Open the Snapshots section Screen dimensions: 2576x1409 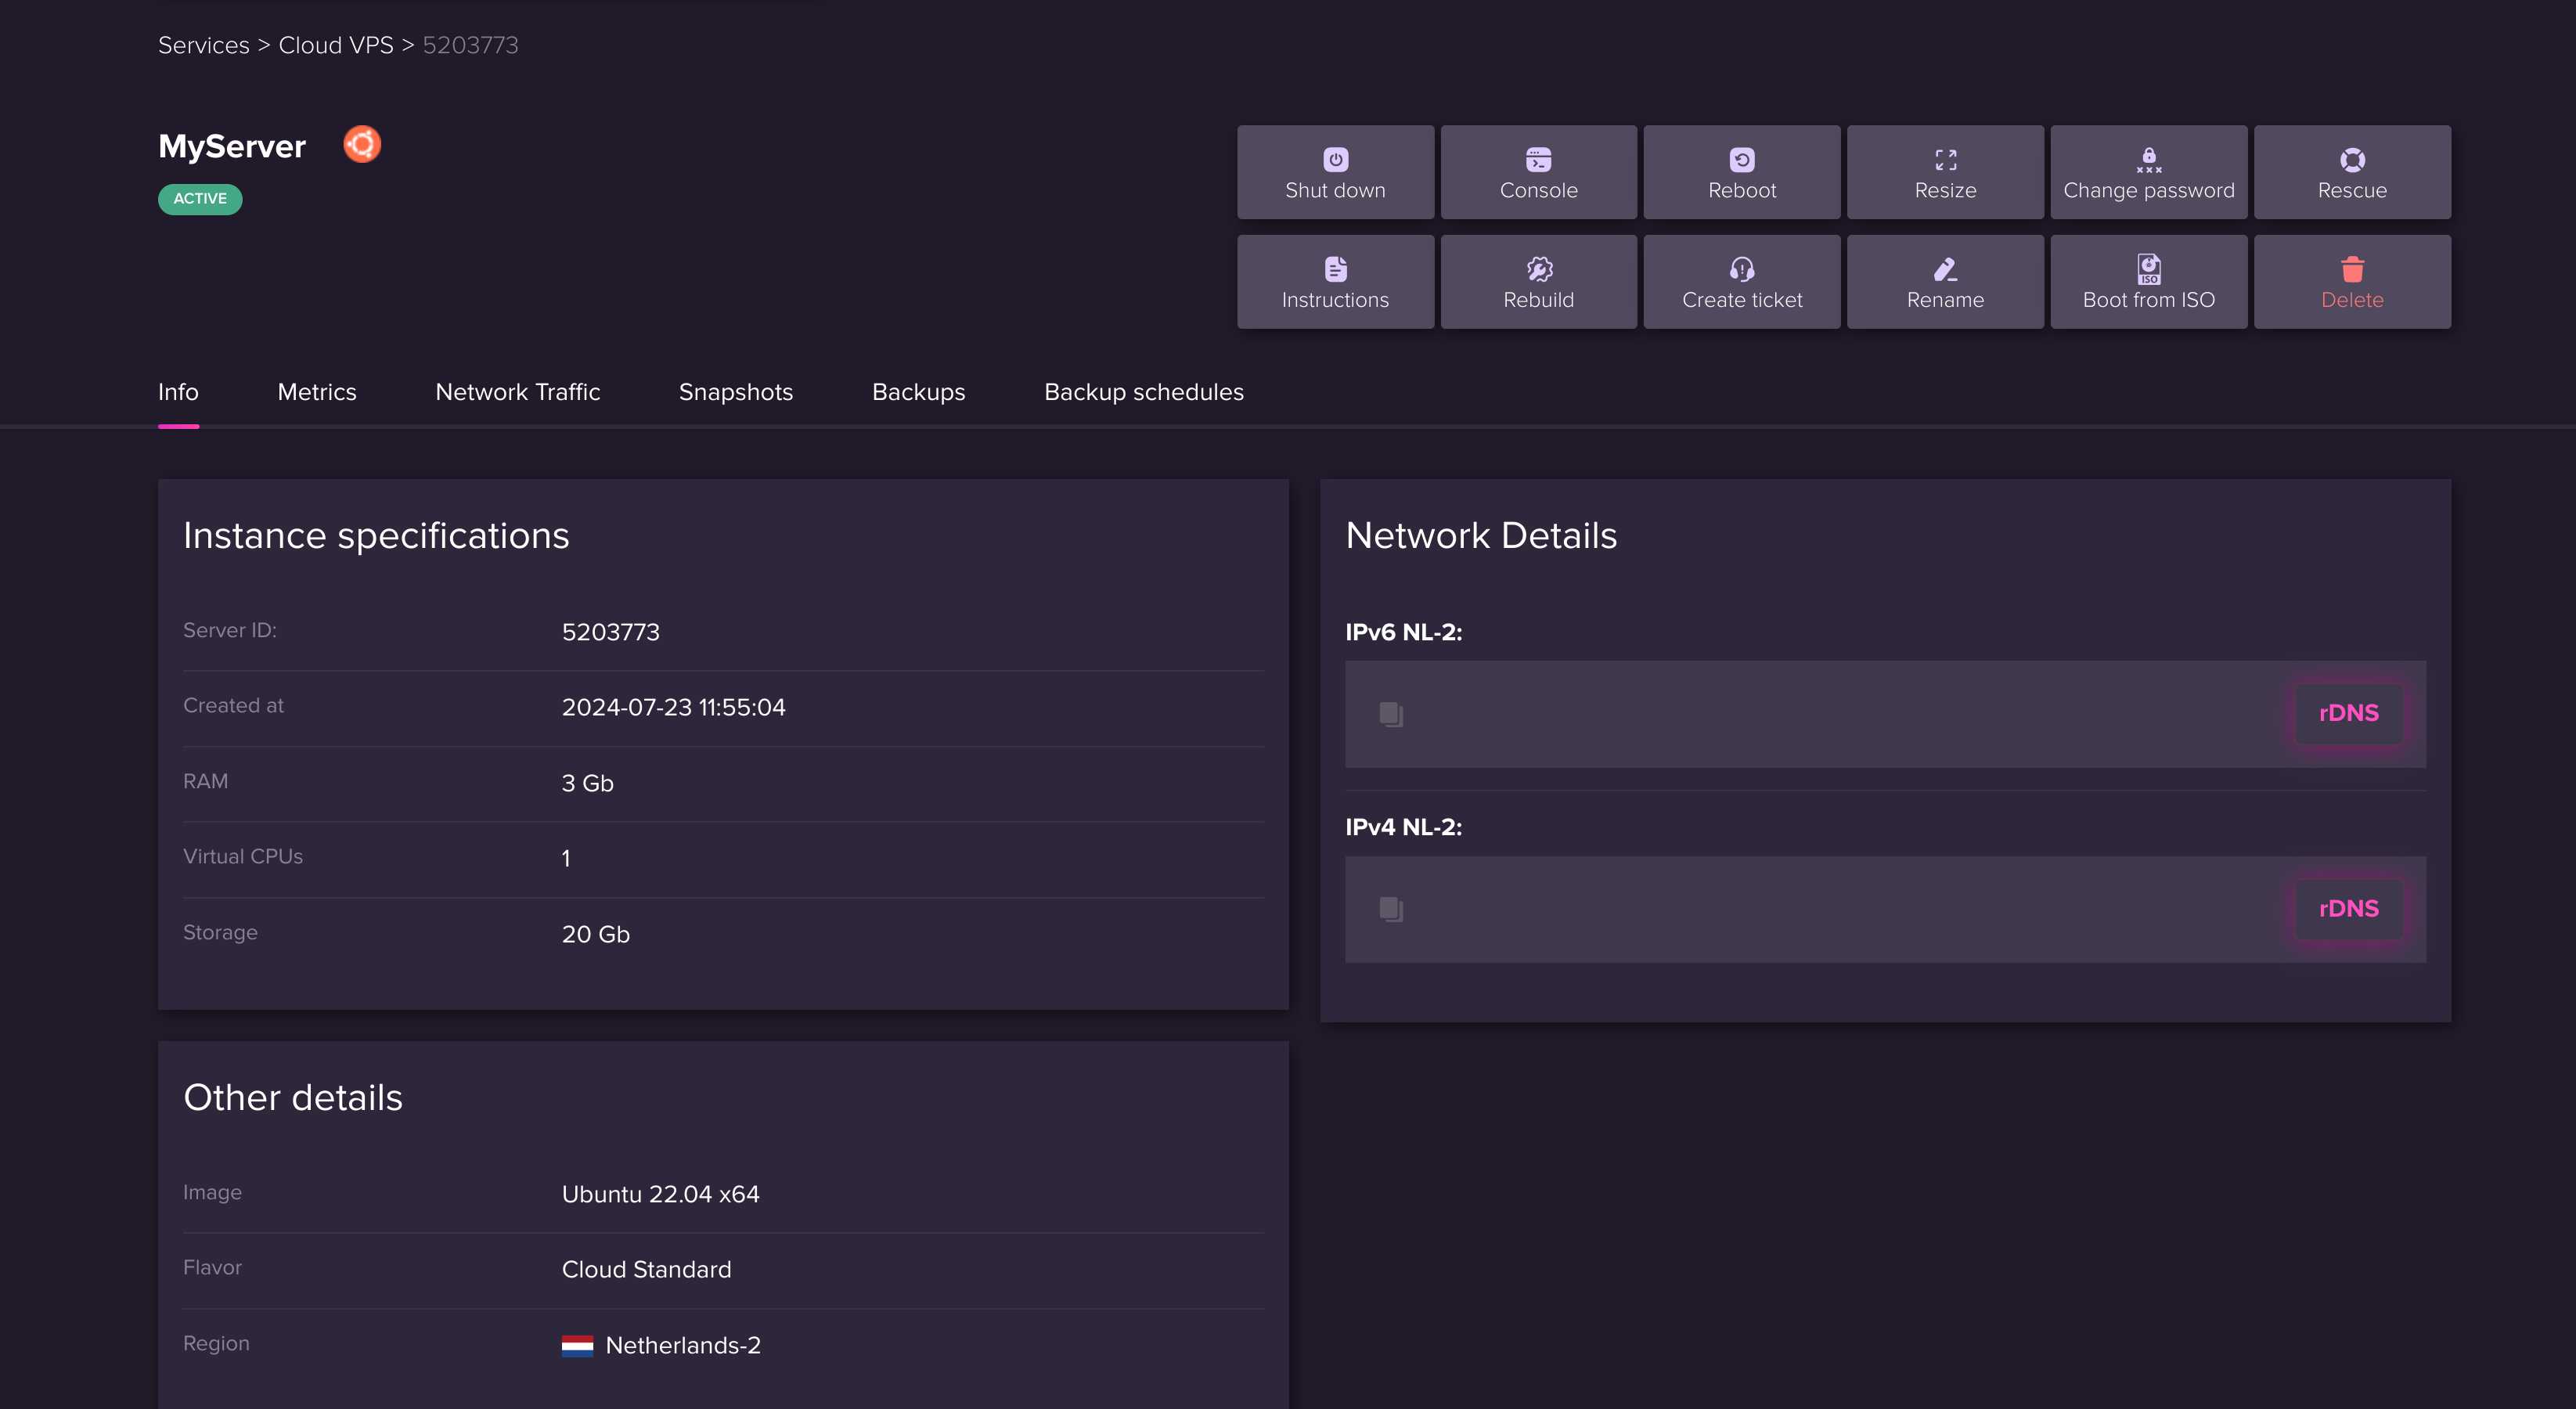tap(736, 391)
